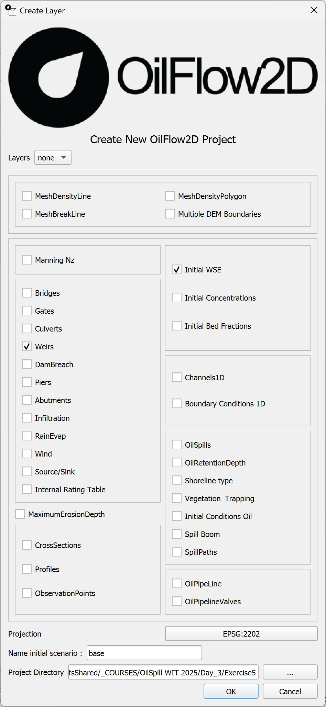Check Internal Rating Table option
The height and width of the screenshot is (707, 326).
tap(27, 490)
